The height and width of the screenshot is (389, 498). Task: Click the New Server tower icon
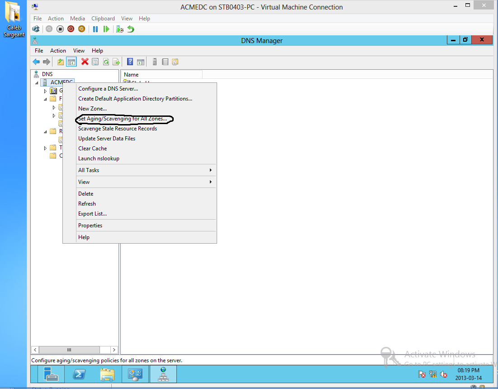pyautogui.click(x=154, y=62)
